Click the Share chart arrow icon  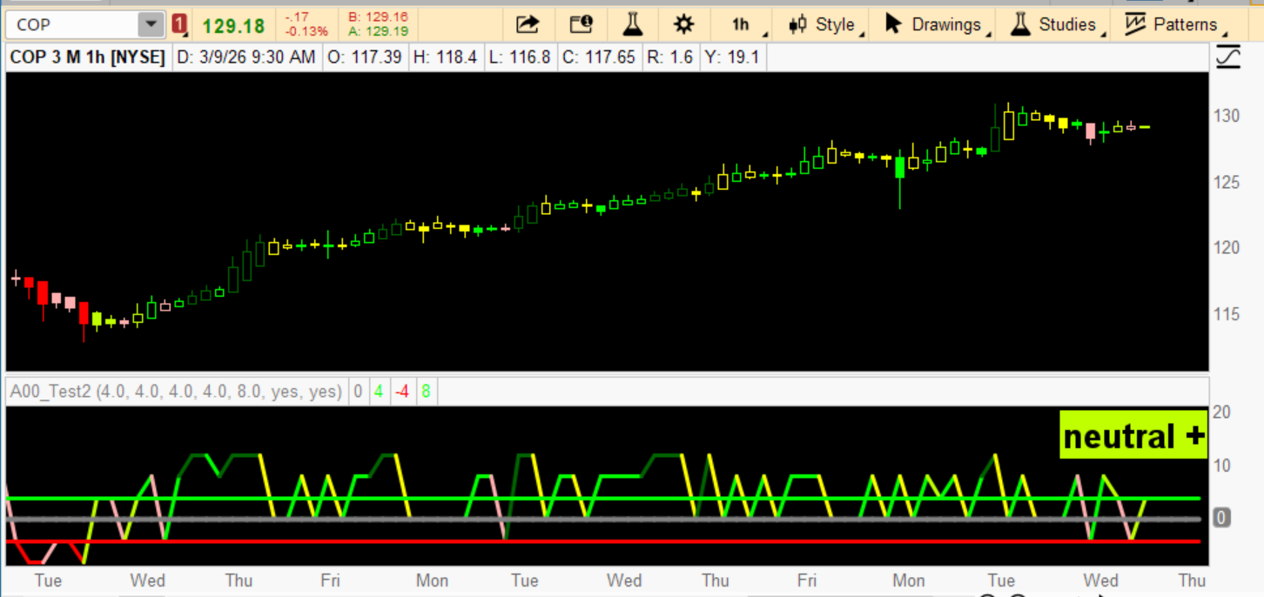528,24
